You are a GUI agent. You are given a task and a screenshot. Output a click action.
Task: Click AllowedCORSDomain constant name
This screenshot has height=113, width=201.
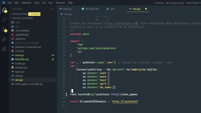click(x=93, y=102)
